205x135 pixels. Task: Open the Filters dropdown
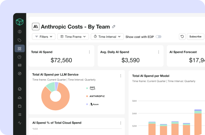tap(44, 36)
